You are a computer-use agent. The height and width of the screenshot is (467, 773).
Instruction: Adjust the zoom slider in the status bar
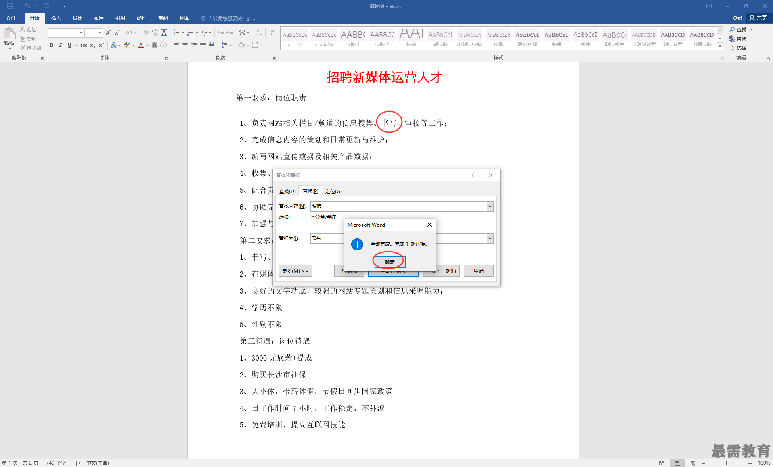tap(727, 463)
